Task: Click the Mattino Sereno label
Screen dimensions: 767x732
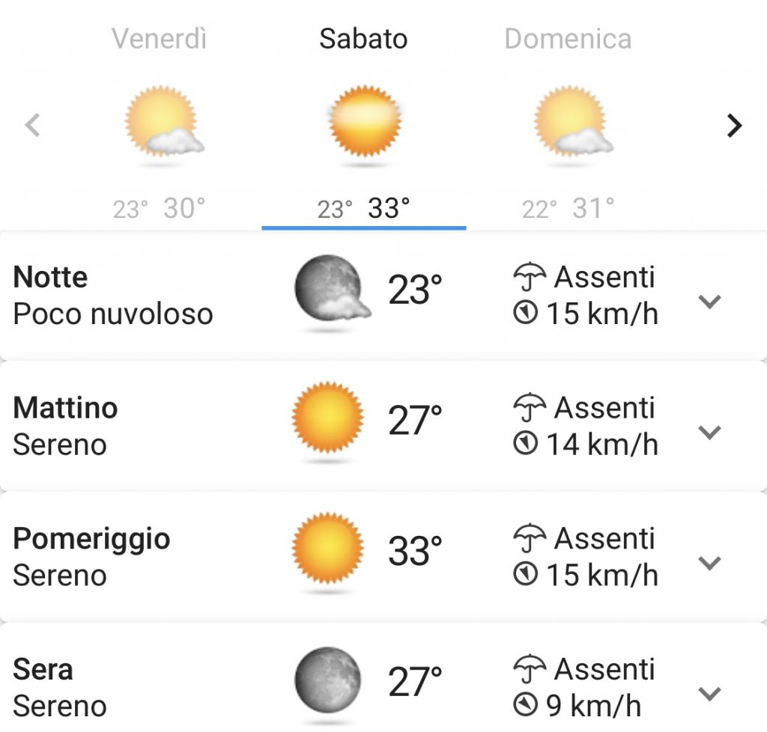Action: pos(60,445)
